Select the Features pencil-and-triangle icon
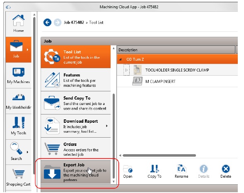The height and width of the screenshot is (193, 244). click(x=52, y=80)
